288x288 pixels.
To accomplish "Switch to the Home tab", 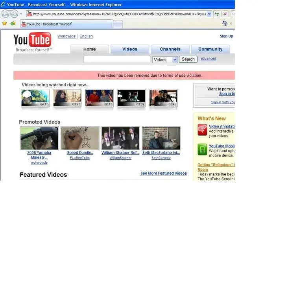I will click(89, 49).
